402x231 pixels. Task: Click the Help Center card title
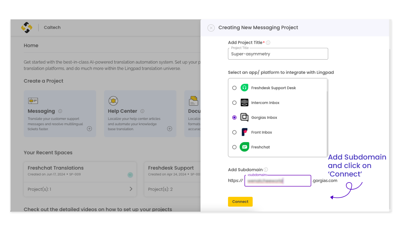[x=122, y=111]
